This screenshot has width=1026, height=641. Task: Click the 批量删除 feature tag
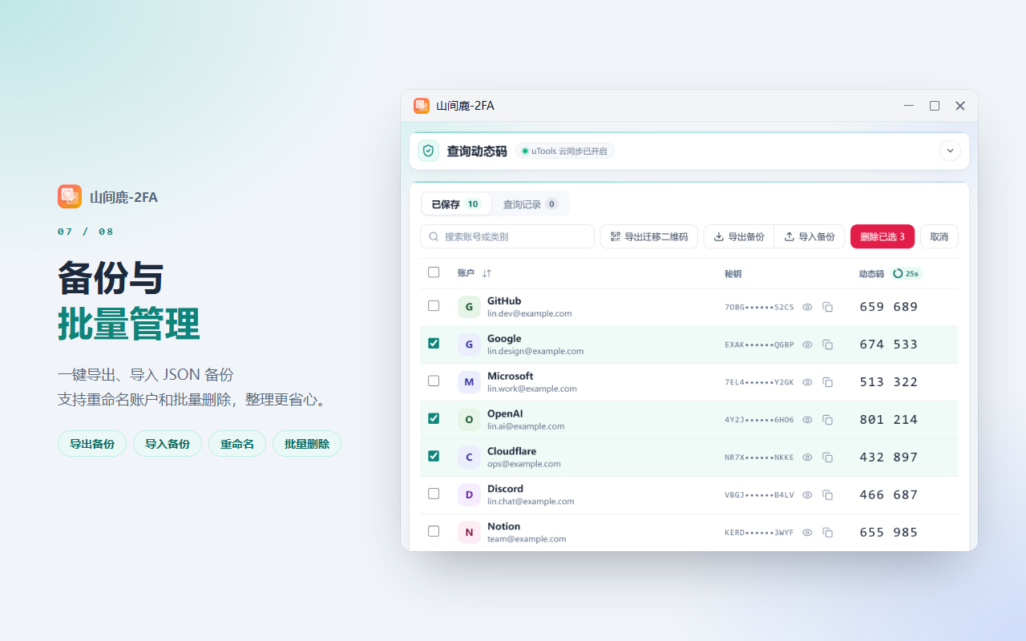point(307,444)
